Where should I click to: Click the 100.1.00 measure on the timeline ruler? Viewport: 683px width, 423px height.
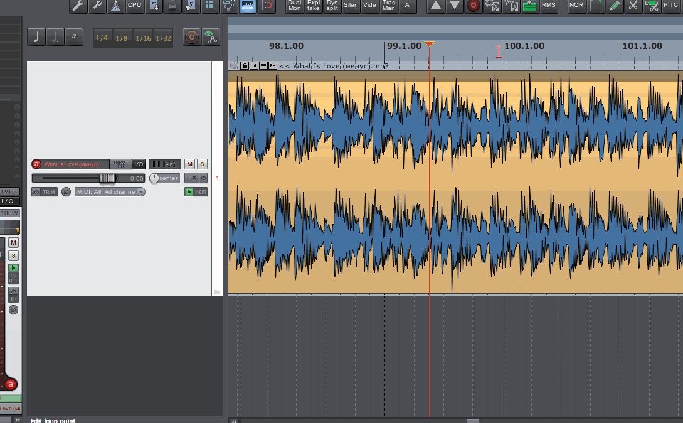[524, 46]
